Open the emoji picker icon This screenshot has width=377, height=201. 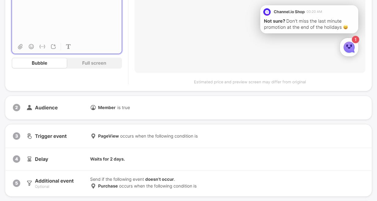[x=31, y=47]
